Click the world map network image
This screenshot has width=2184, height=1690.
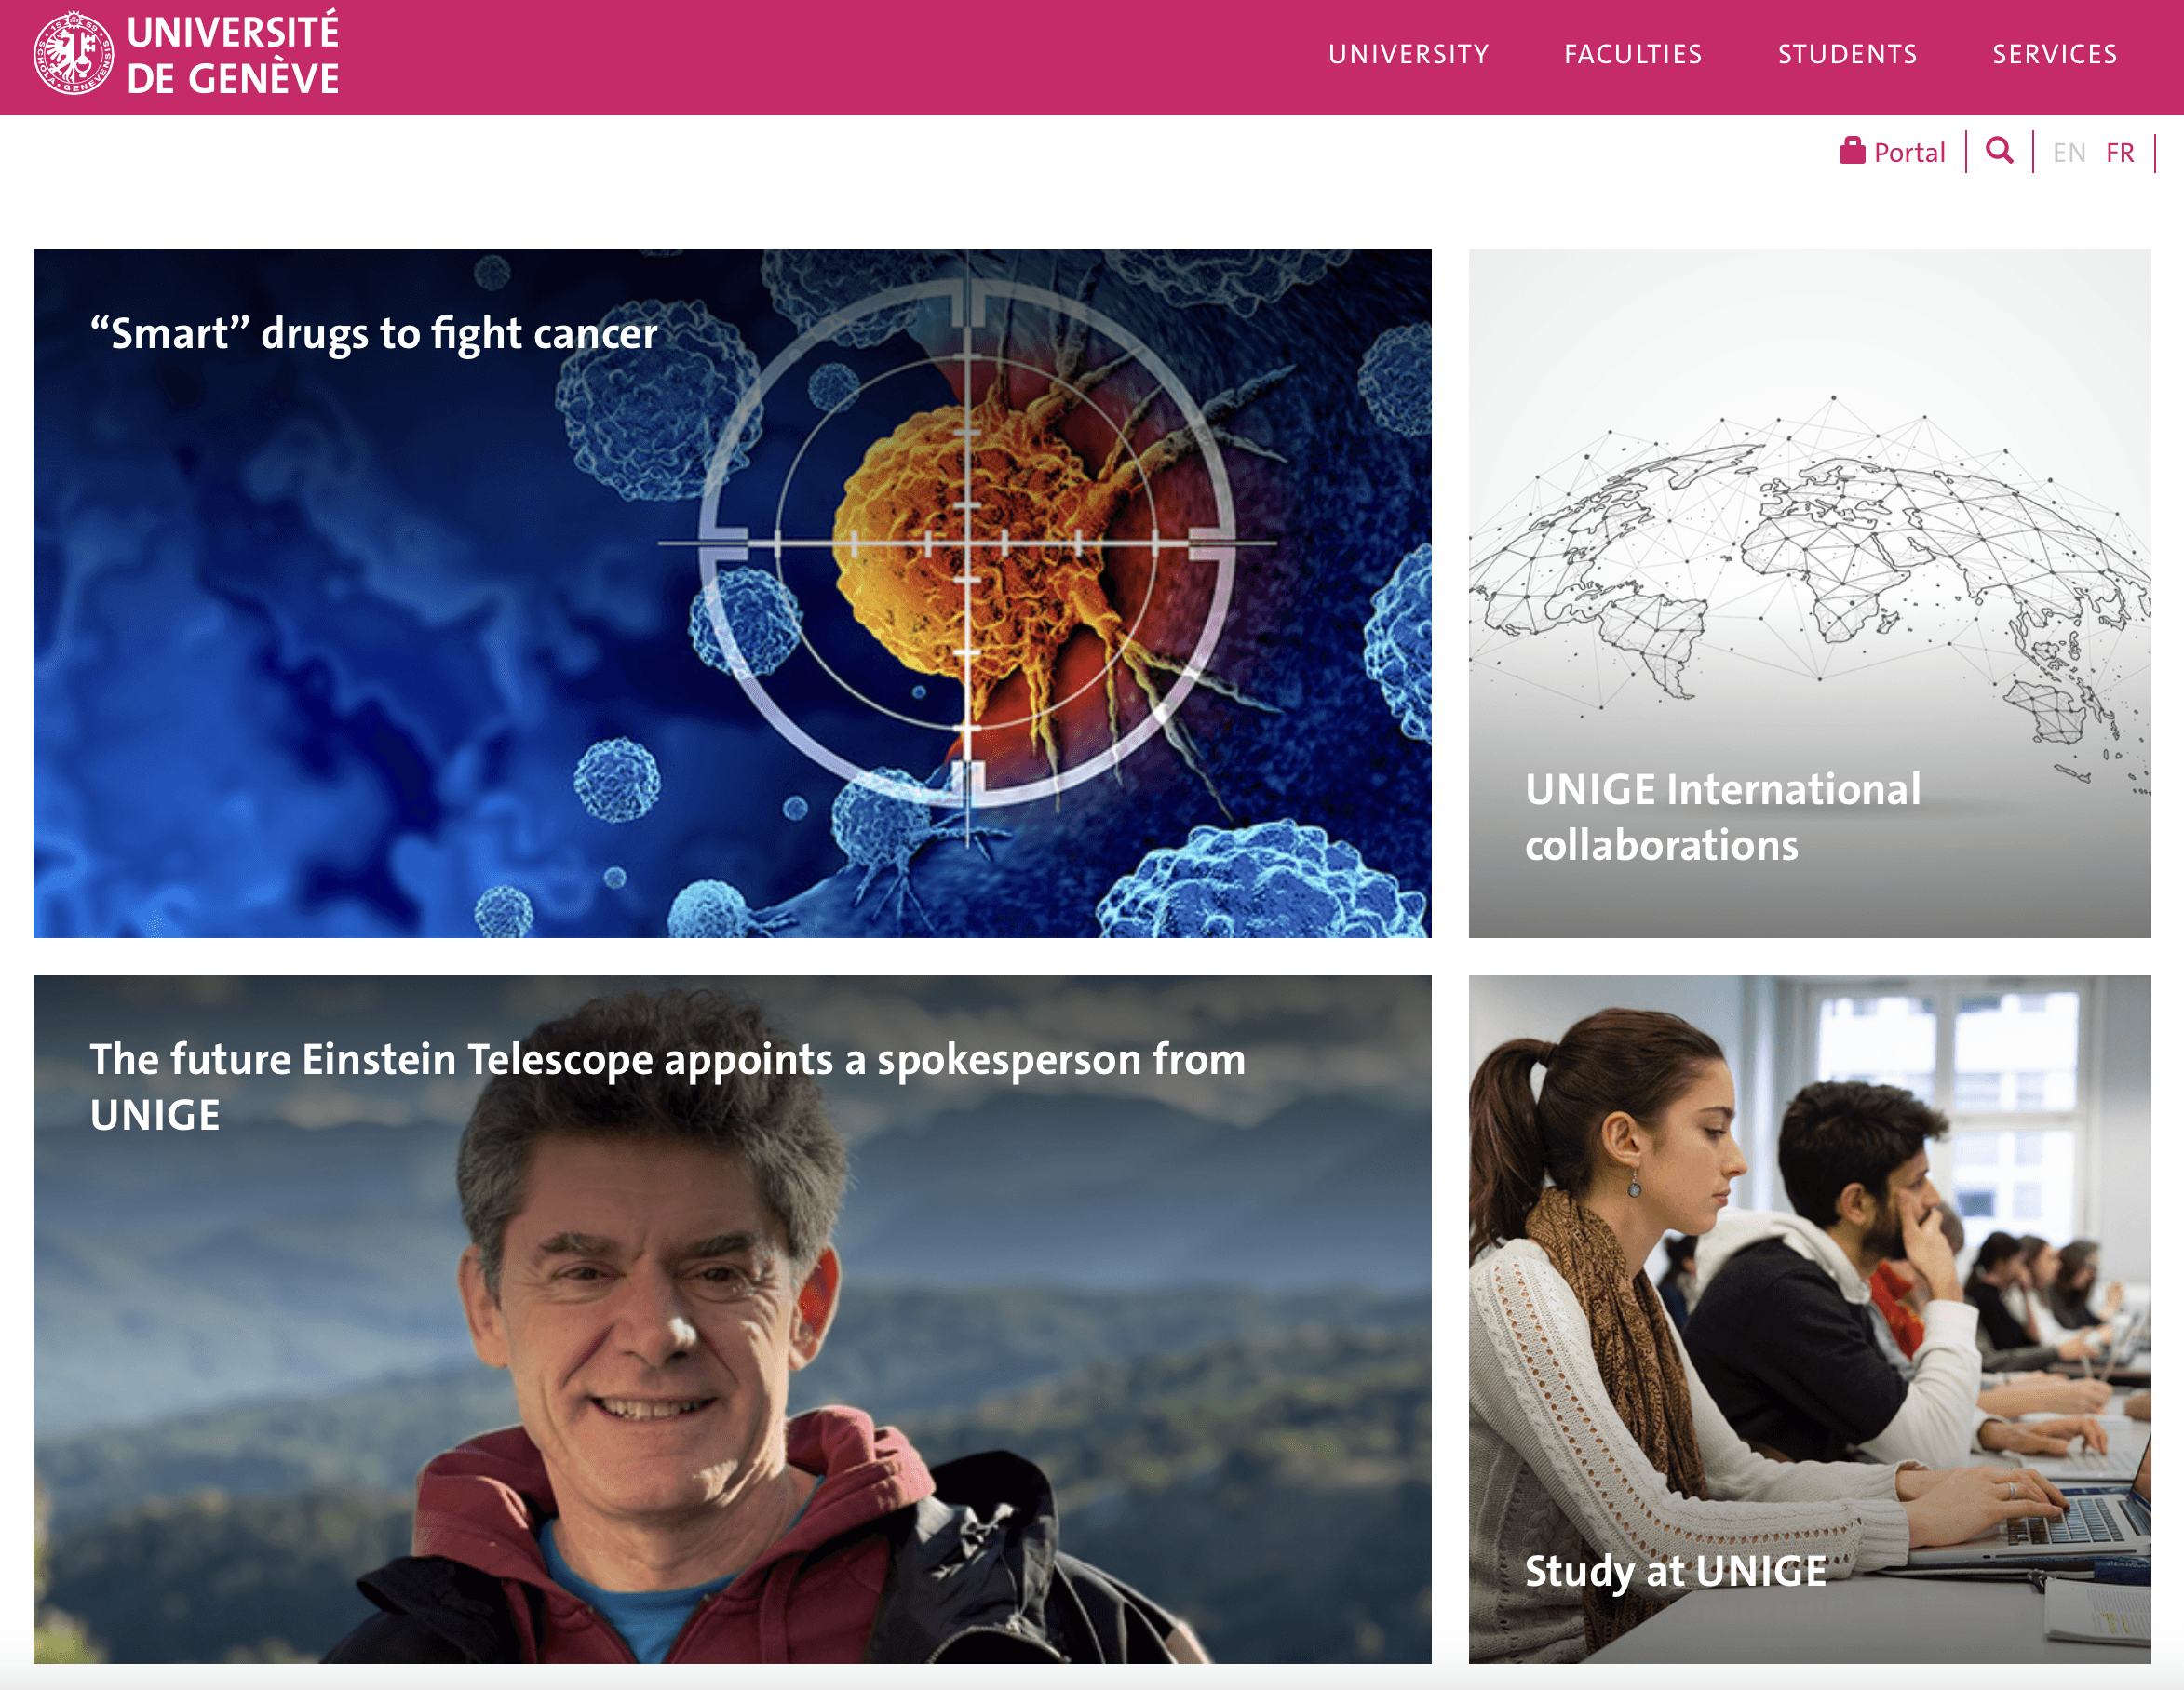click(1809, 594)
